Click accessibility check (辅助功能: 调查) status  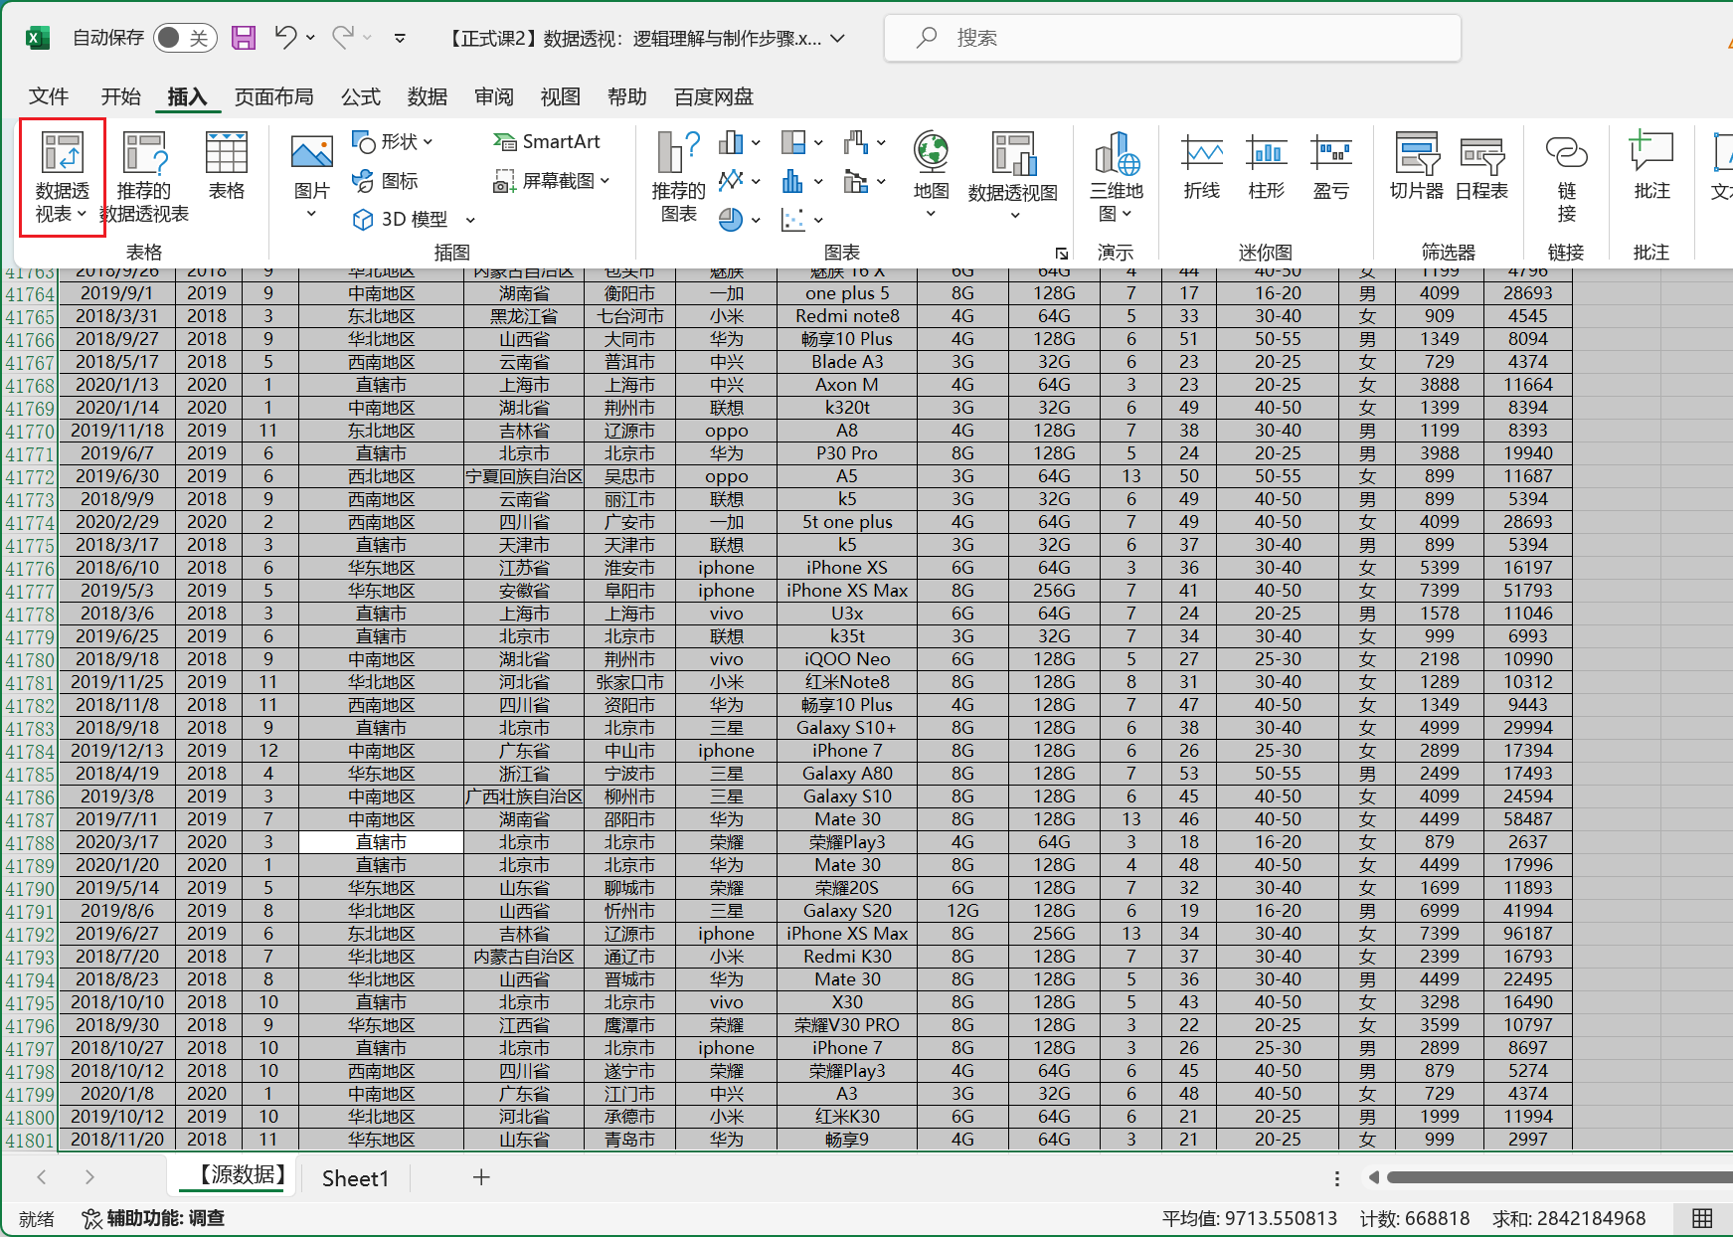(x=153, y=1218)
